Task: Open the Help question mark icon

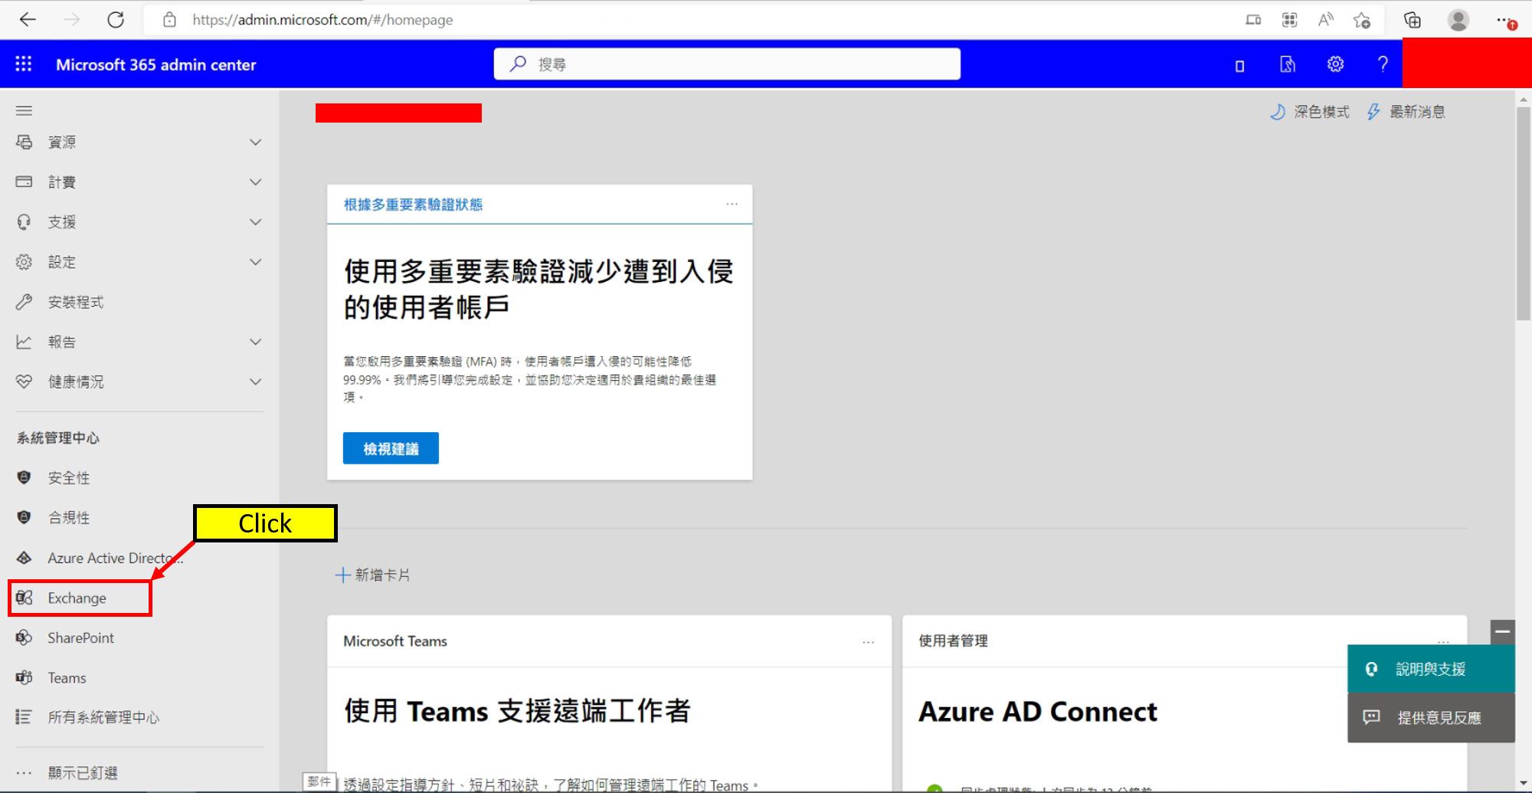Action: pyautogui.click(x=1382, y=64)
